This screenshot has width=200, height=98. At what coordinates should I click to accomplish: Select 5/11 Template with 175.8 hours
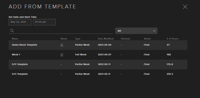pos(98,65)
